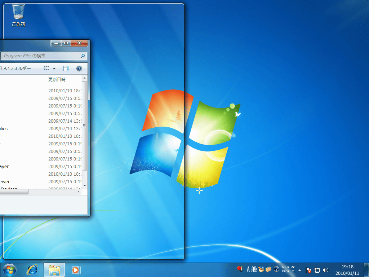Create a folder with 新しいフォルダー button

(15, 68)
